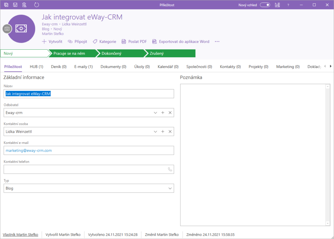Screen dimensions: 334x239
Task: Click the Poznámka scrollbar up arrow
Action: pyautogui.click(x=328, y=87)
